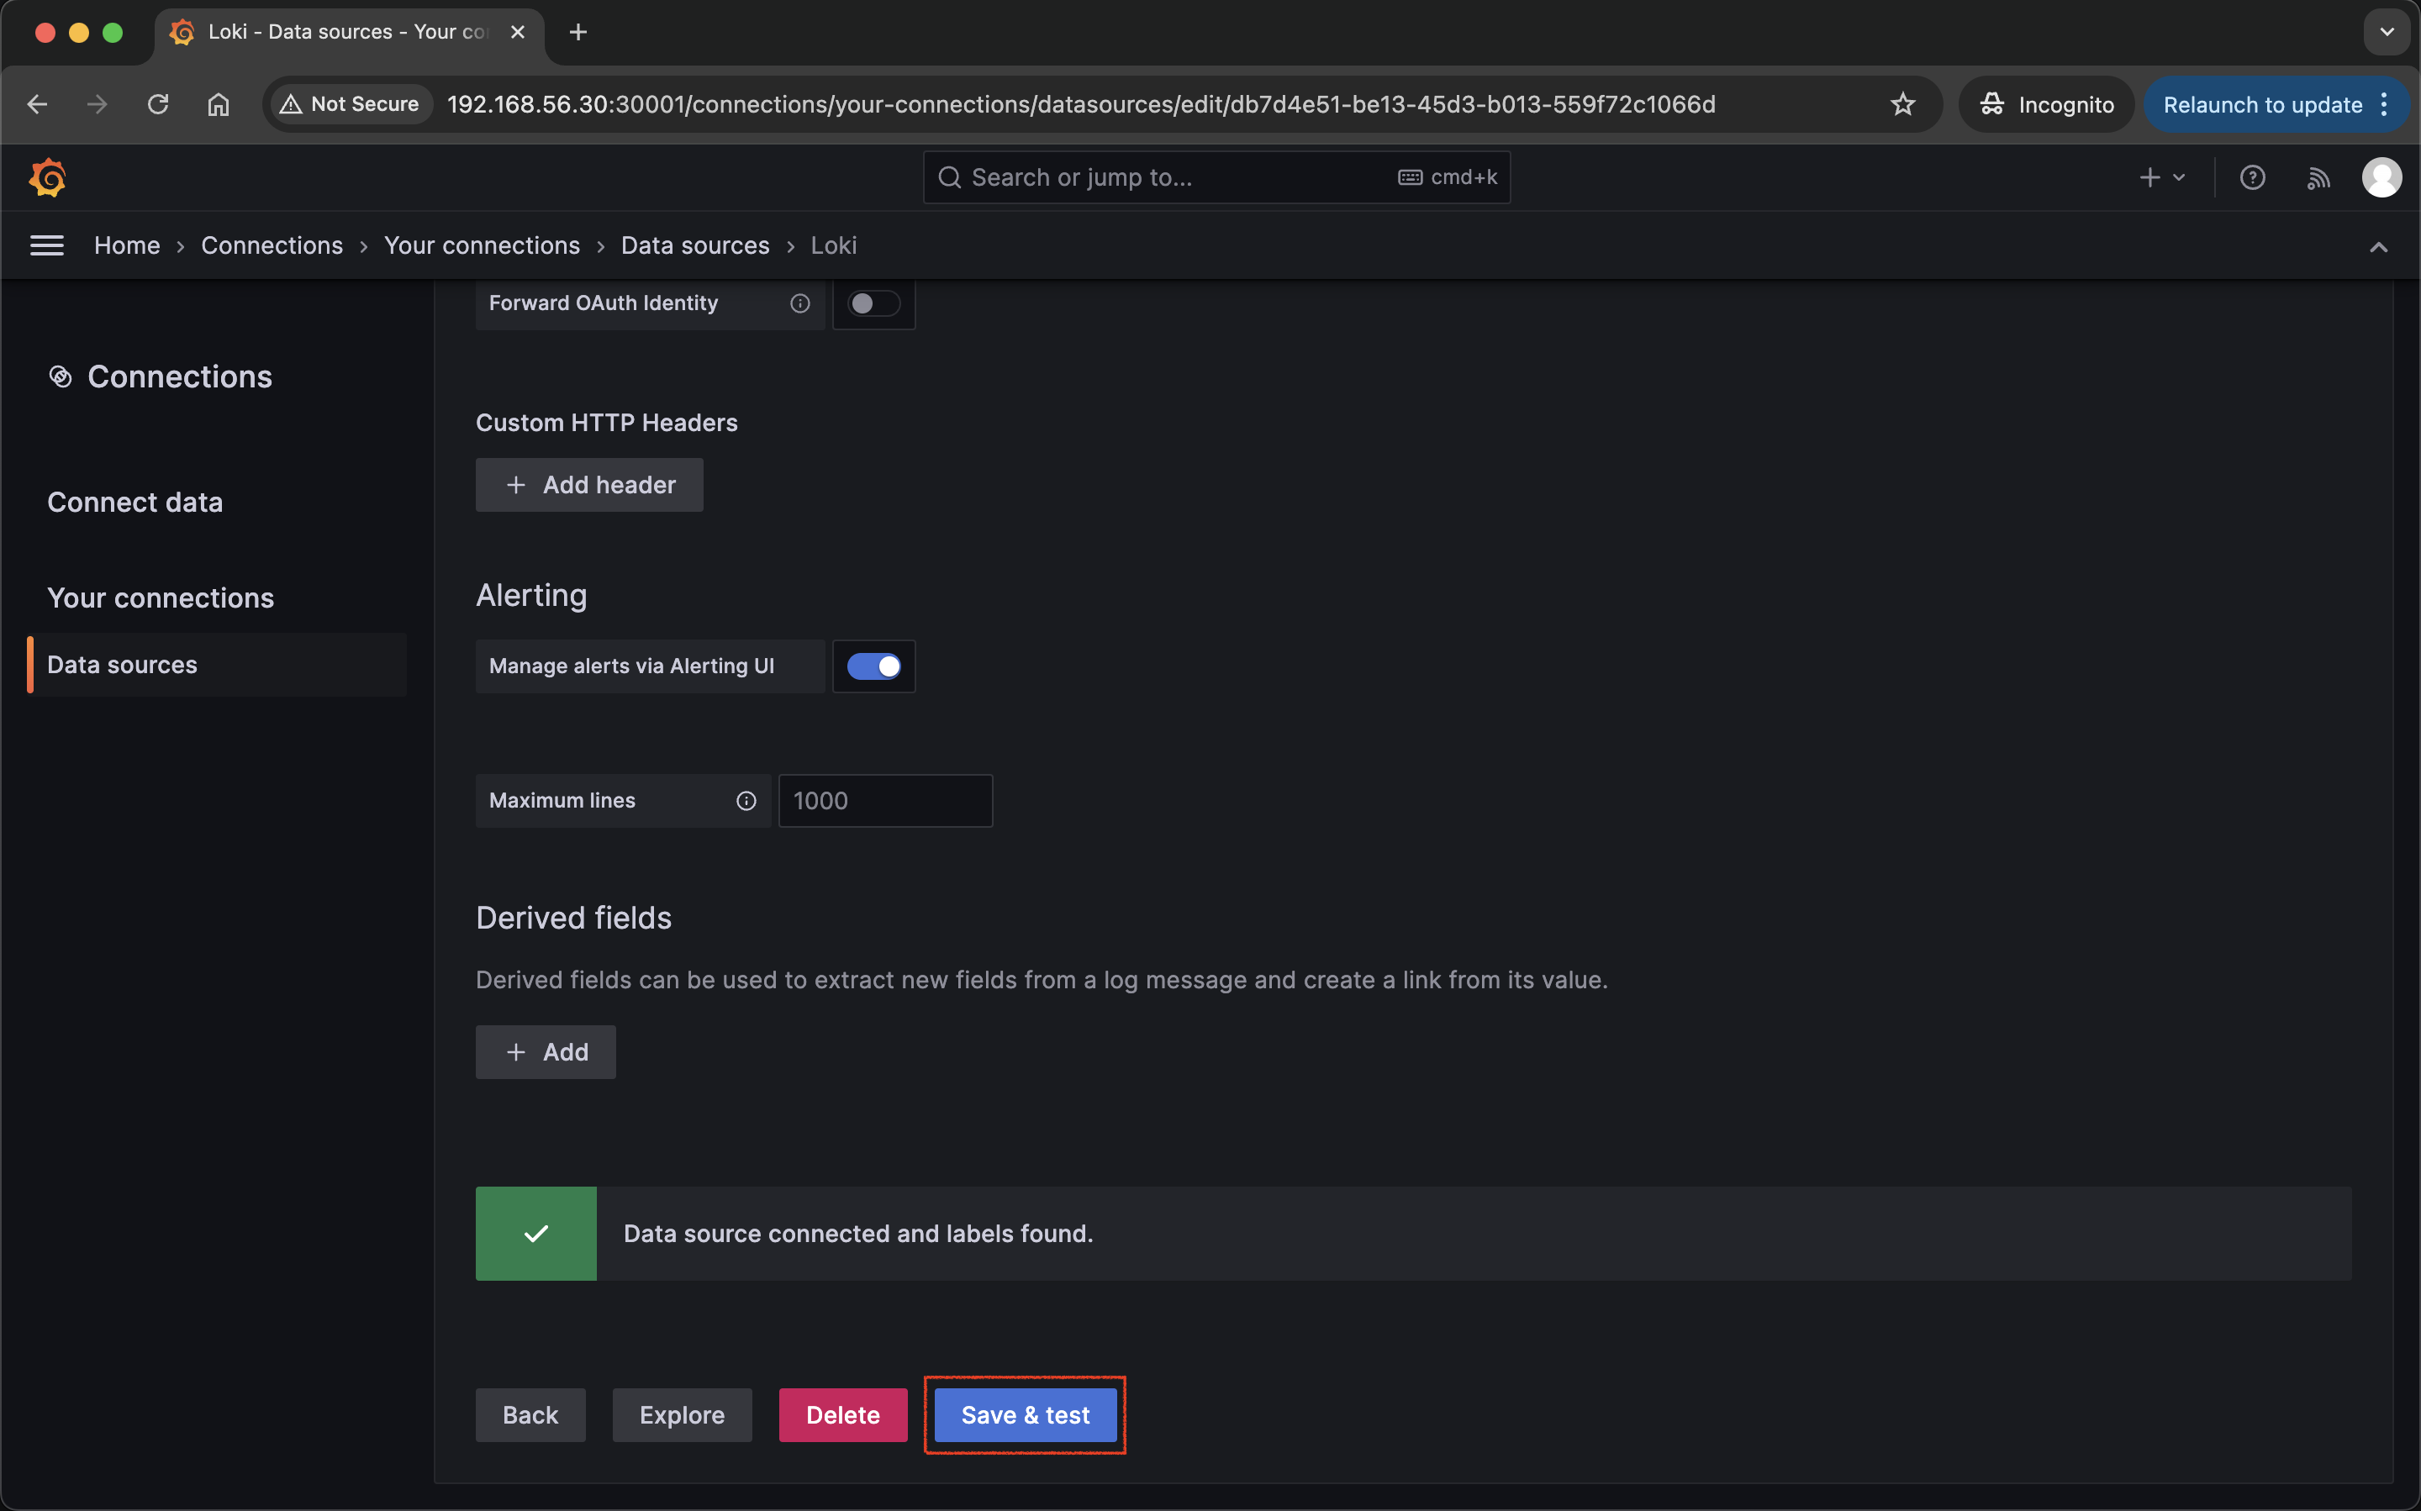Collapse the top bar with the chevron
This screenshot has width=2421, height=1511.
[2377, 247]
